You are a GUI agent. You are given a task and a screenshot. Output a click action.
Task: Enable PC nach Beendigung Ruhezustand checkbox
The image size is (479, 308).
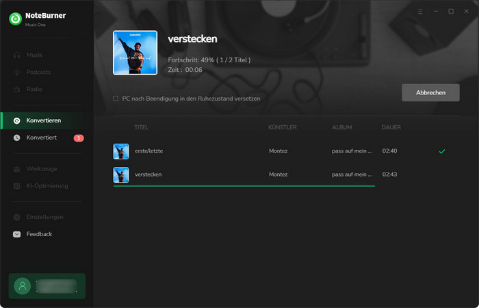point(116,99)
